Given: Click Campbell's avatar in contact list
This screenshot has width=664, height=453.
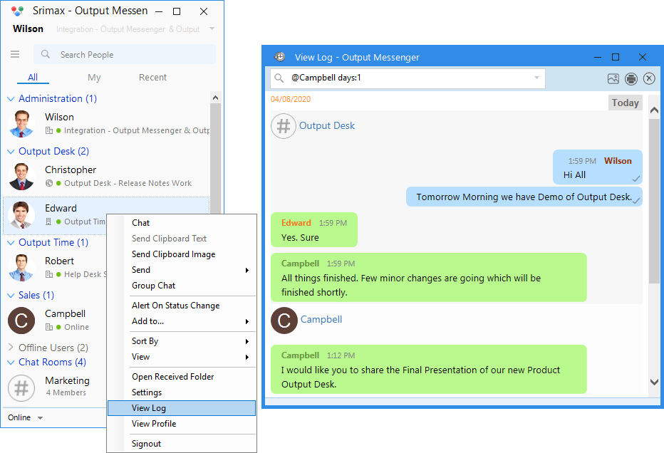Looking at the screenshot, I should [x=21, y=321].
